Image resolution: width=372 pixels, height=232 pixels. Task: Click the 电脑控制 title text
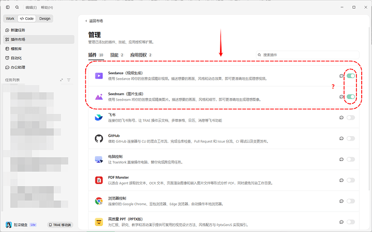point(115,157)
